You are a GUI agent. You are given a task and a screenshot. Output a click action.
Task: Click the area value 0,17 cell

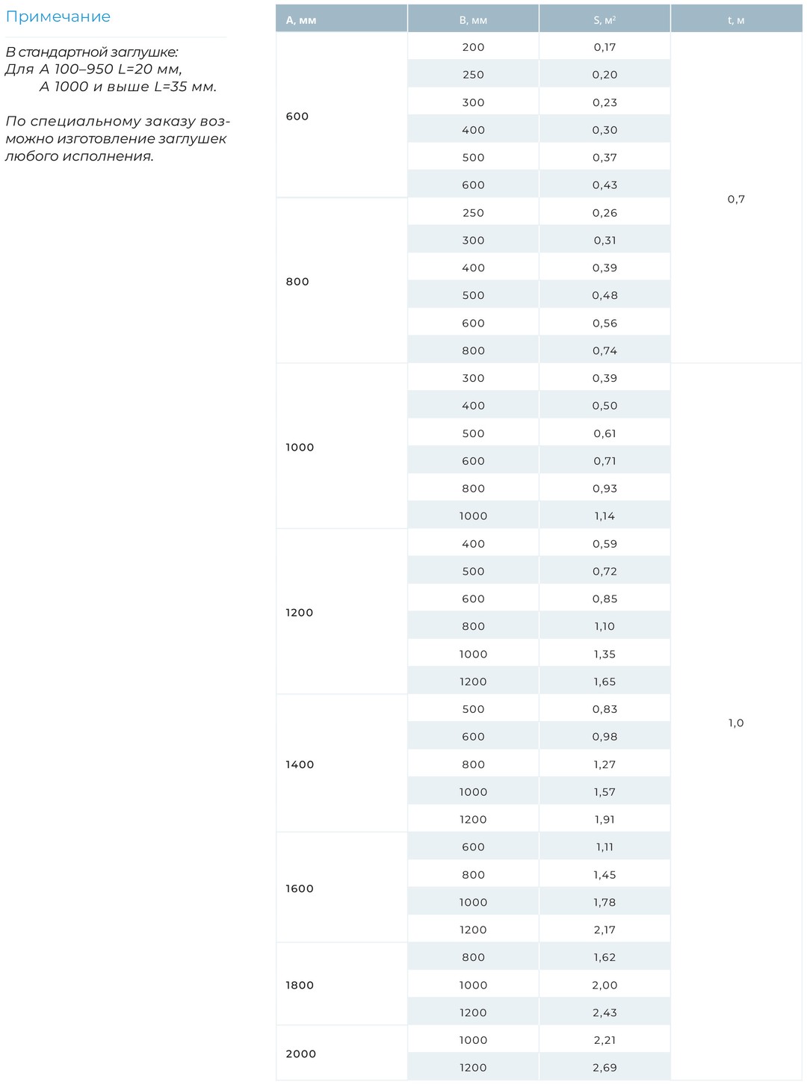point(605,46)
